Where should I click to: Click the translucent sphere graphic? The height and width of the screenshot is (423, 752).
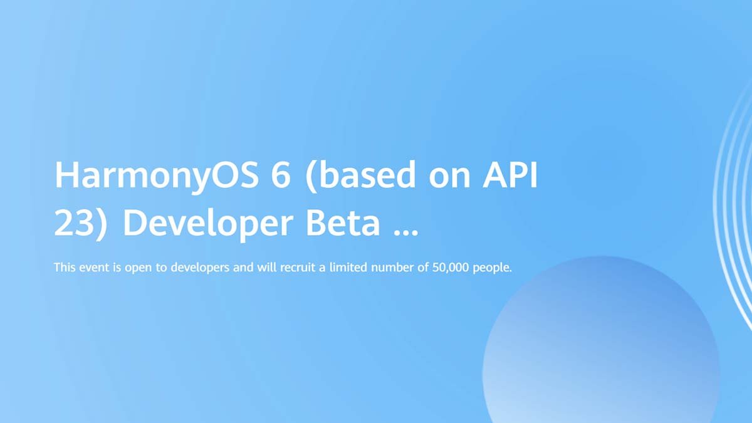600,345
